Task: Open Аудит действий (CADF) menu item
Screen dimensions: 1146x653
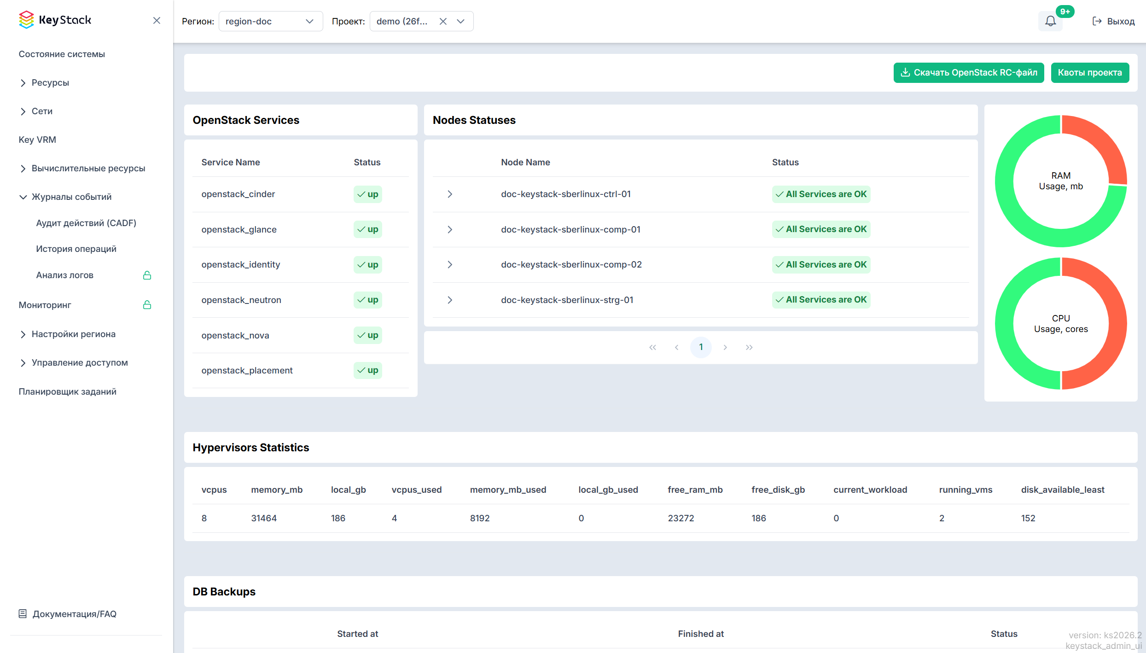Action: coord(86,223)
